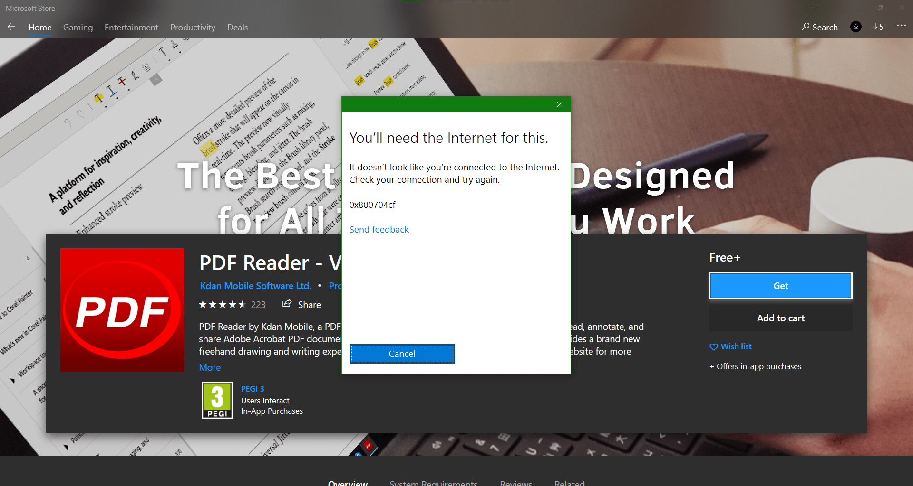The height and width of the screenshot is (486, 913).
Task: Click the PEGI 3 rating badge
Action: (x=217, y=400)
